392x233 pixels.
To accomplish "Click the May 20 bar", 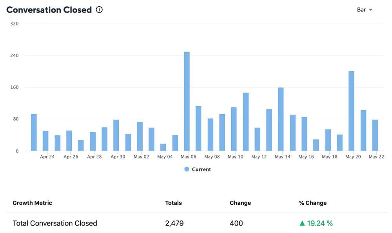I will click(x=351, y=111).
